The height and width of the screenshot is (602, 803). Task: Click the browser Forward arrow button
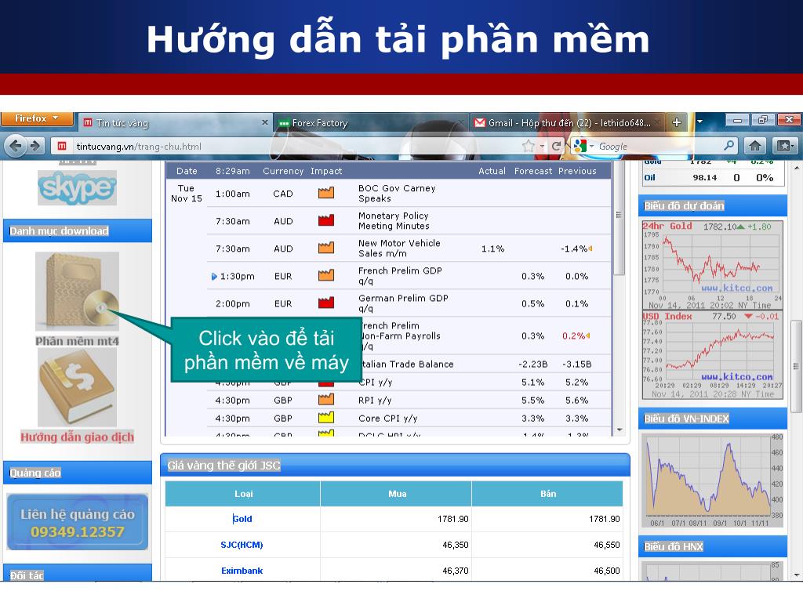35,146
